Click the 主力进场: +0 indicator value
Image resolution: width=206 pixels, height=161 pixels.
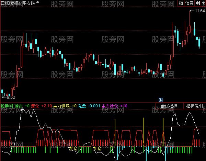pos(65,106)
